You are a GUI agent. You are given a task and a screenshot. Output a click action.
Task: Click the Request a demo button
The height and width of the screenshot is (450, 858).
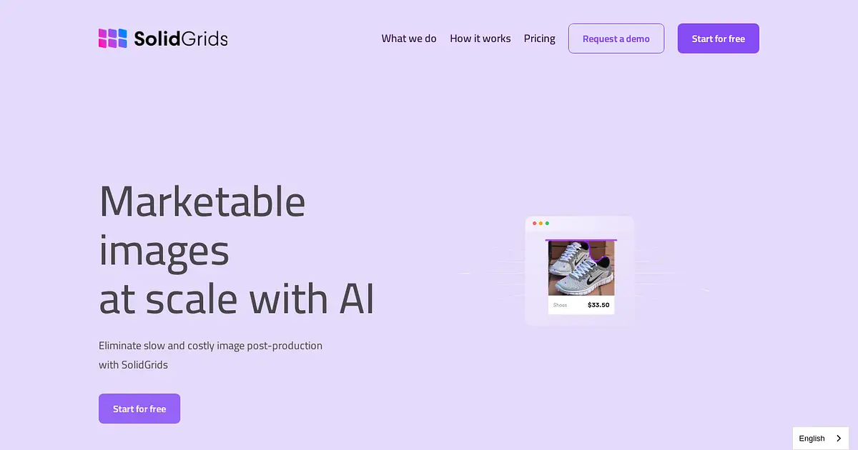pyautogui.click(x=616, y=39)
